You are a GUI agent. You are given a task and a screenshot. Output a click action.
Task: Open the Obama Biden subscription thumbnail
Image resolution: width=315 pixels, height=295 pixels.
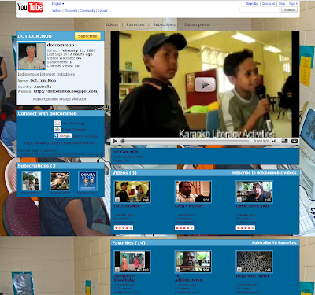coord(87,181)
